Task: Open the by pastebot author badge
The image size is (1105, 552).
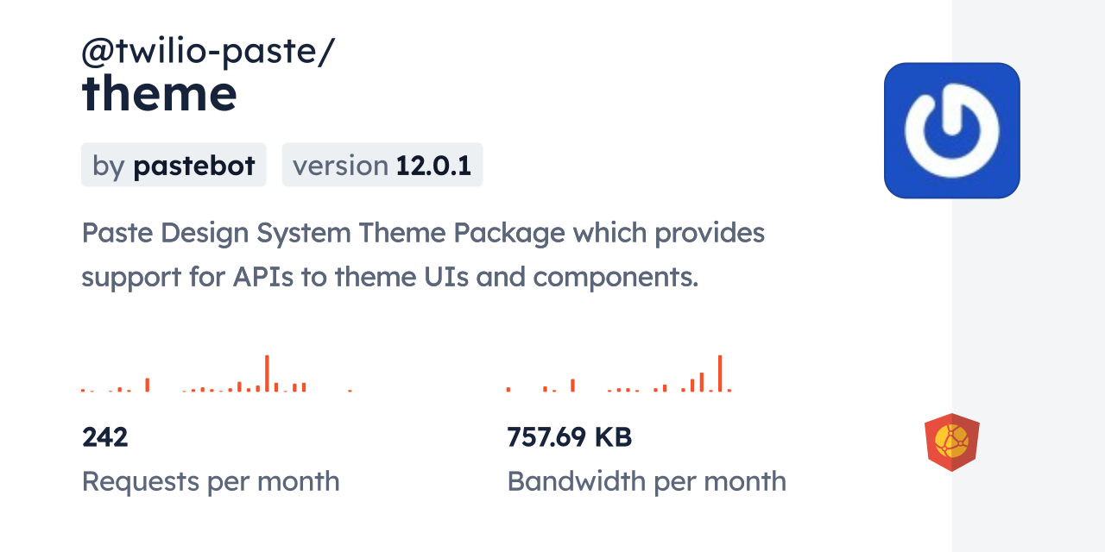Action: [x=174, y=165]
